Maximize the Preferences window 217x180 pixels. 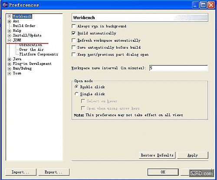(203, 5)
